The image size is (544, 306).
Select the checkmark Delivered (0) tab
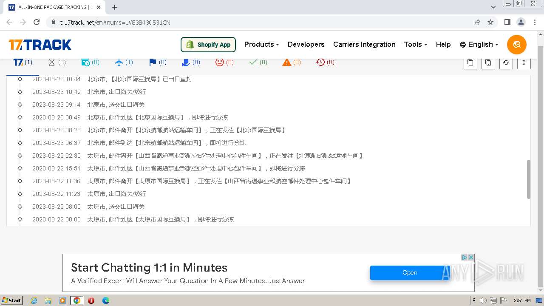[x=258, y=62]
